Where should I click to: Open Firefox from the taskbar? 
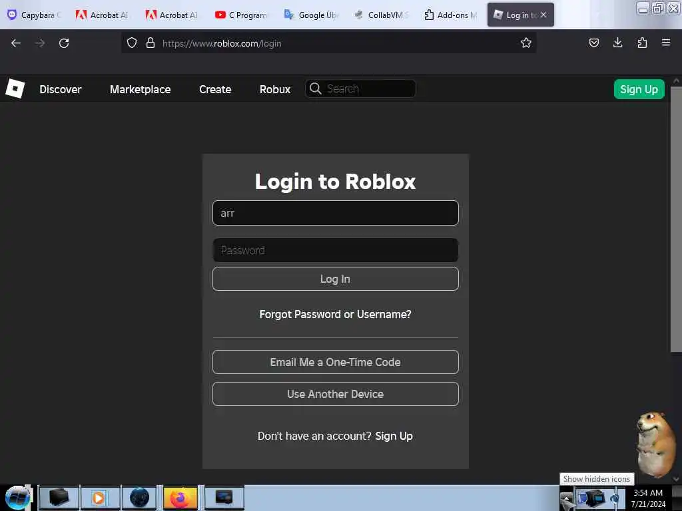point(180,498)
